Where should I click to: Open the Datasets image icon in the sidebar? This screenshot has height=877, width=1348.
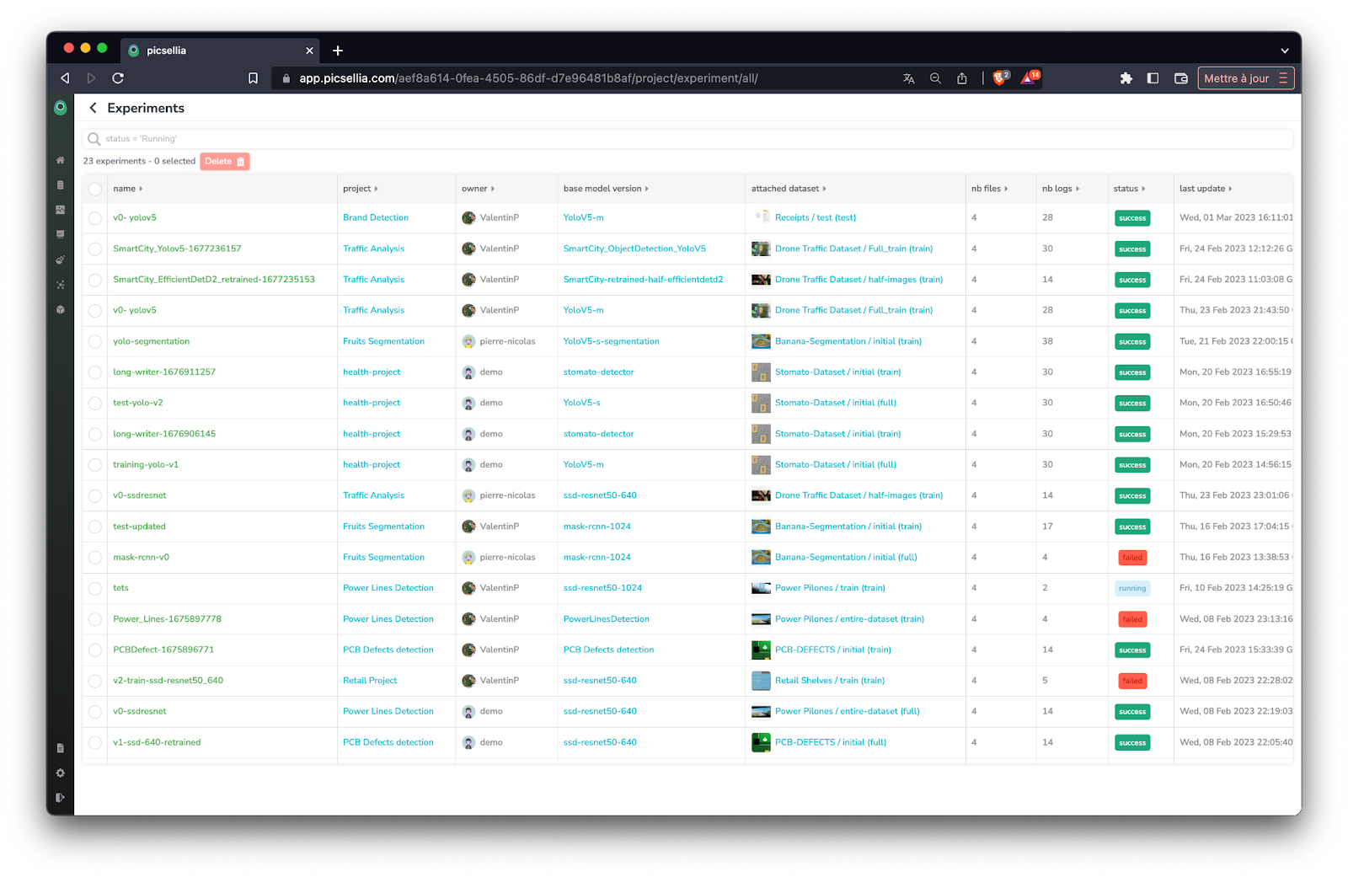click(60, 210)
